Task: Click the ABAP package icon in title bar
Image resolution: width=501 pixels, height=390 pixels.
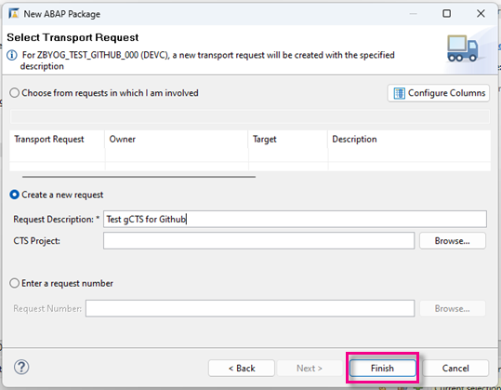Action: pos(14,14)
